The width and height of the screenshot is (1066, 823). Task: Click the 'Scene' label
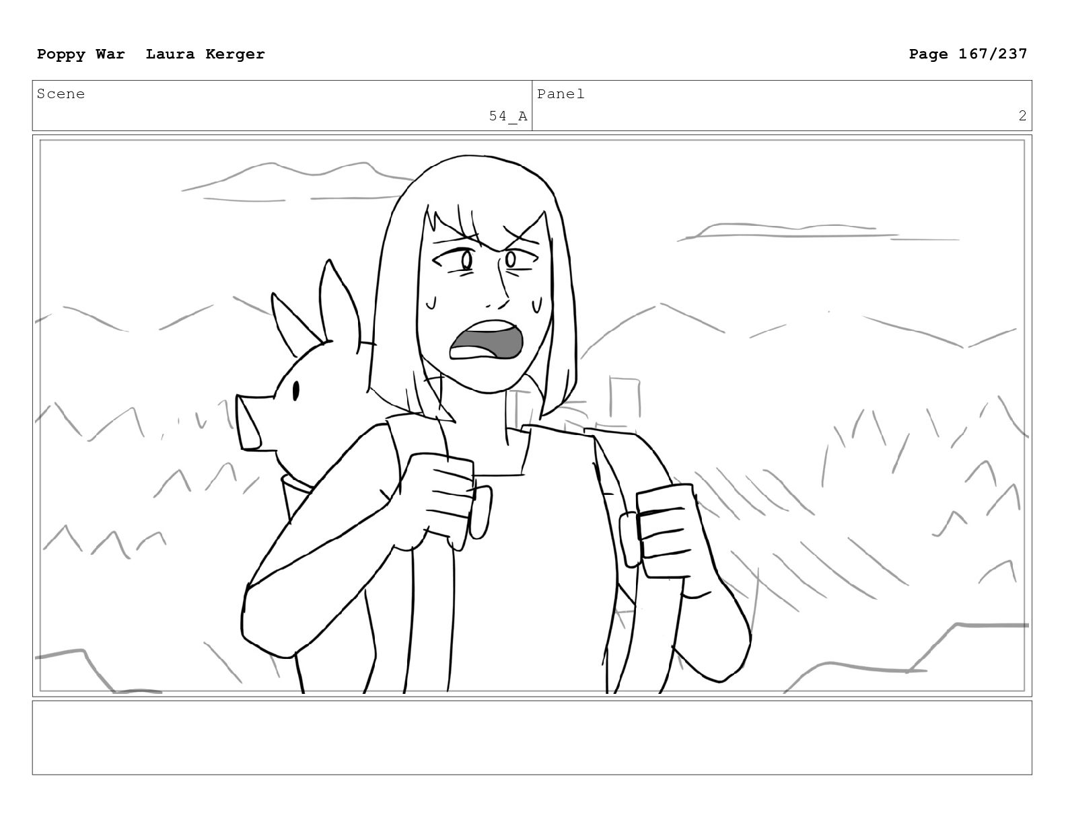(61, 94)
